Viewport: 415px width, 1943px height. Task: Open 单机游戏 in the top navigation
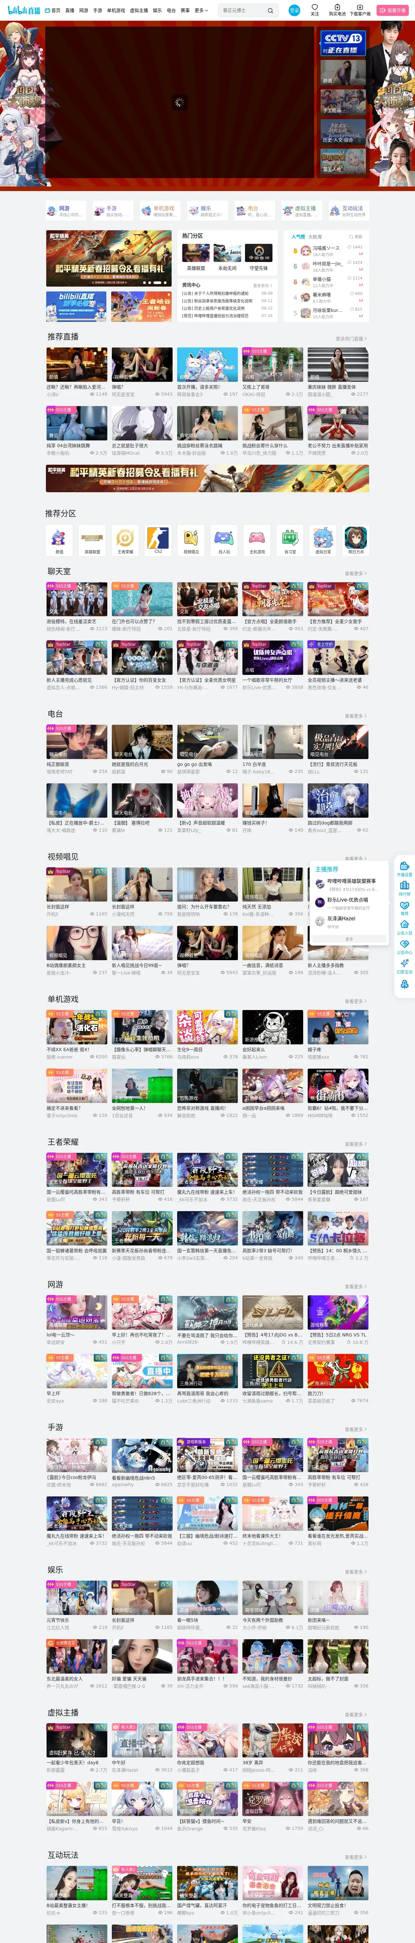coord(116,11)
